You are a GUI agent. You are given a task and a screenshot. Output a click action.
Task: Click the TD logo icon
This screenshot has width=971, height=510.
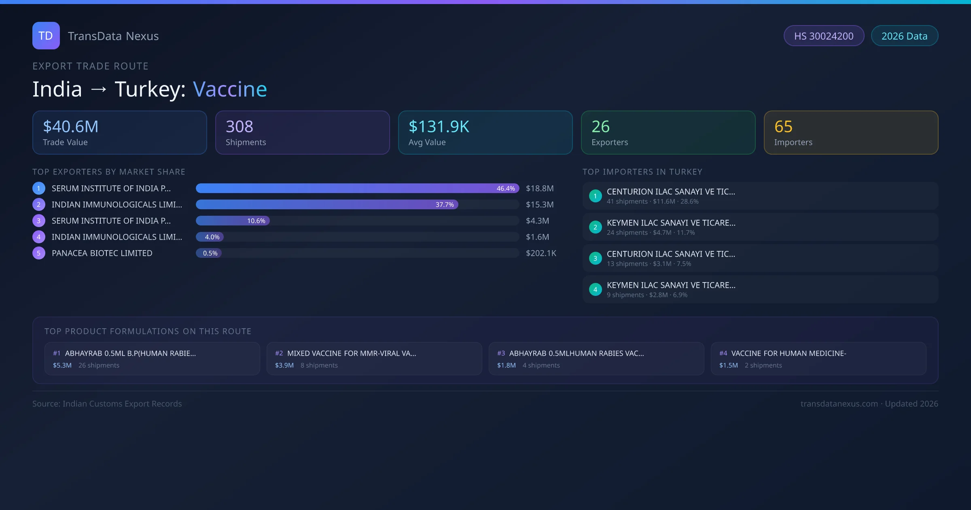point(46,36)
